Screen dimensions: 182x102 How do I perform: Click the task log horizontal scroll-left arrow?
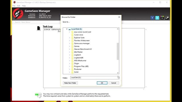tap(44, 89)
